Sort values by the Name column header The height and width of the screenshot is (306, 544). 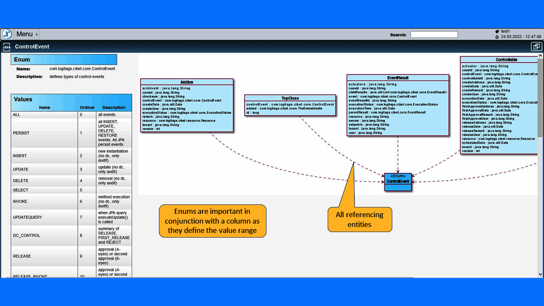point(45,108)
